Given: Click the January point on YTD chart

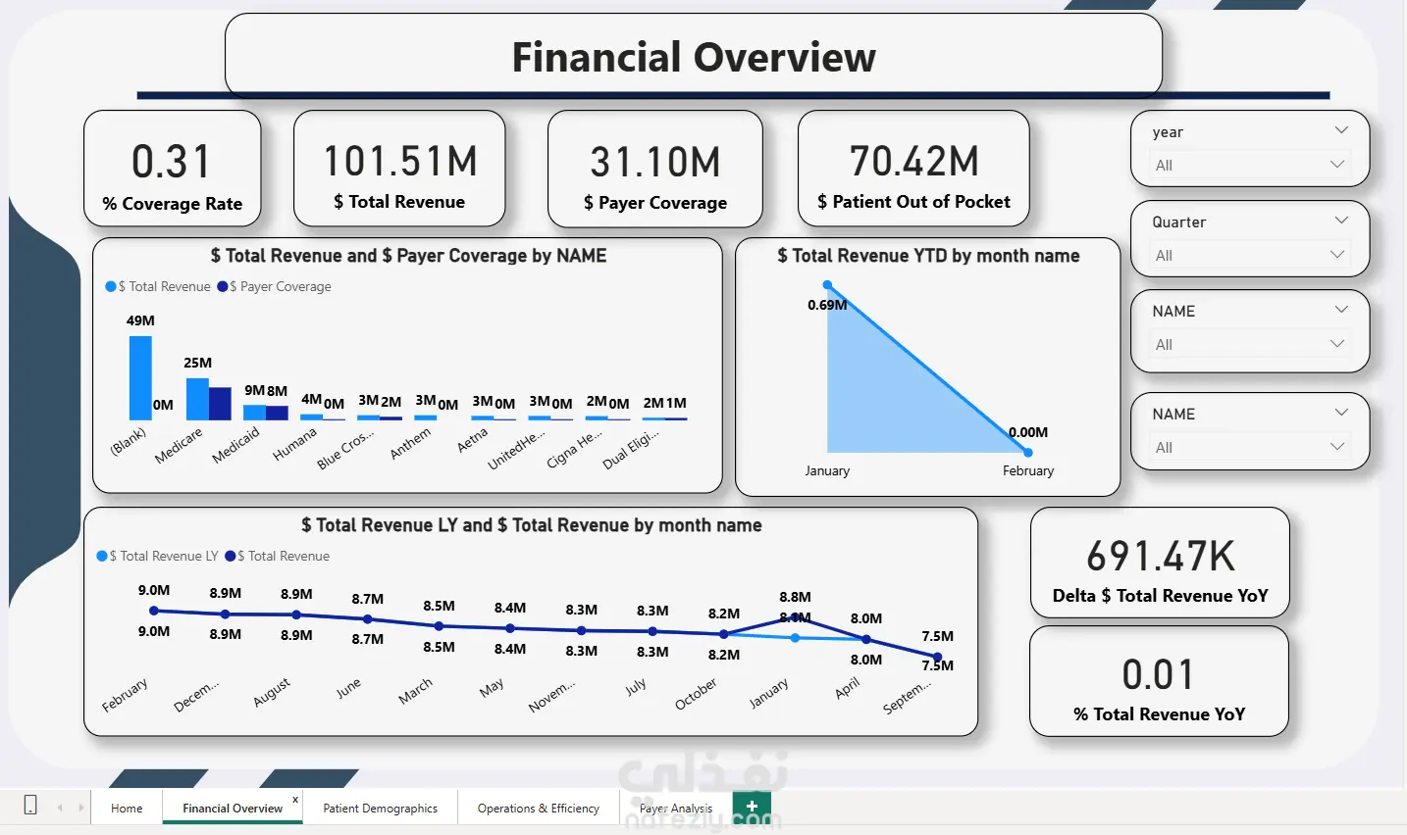Looking at the screenshot, I should [828, 285].
